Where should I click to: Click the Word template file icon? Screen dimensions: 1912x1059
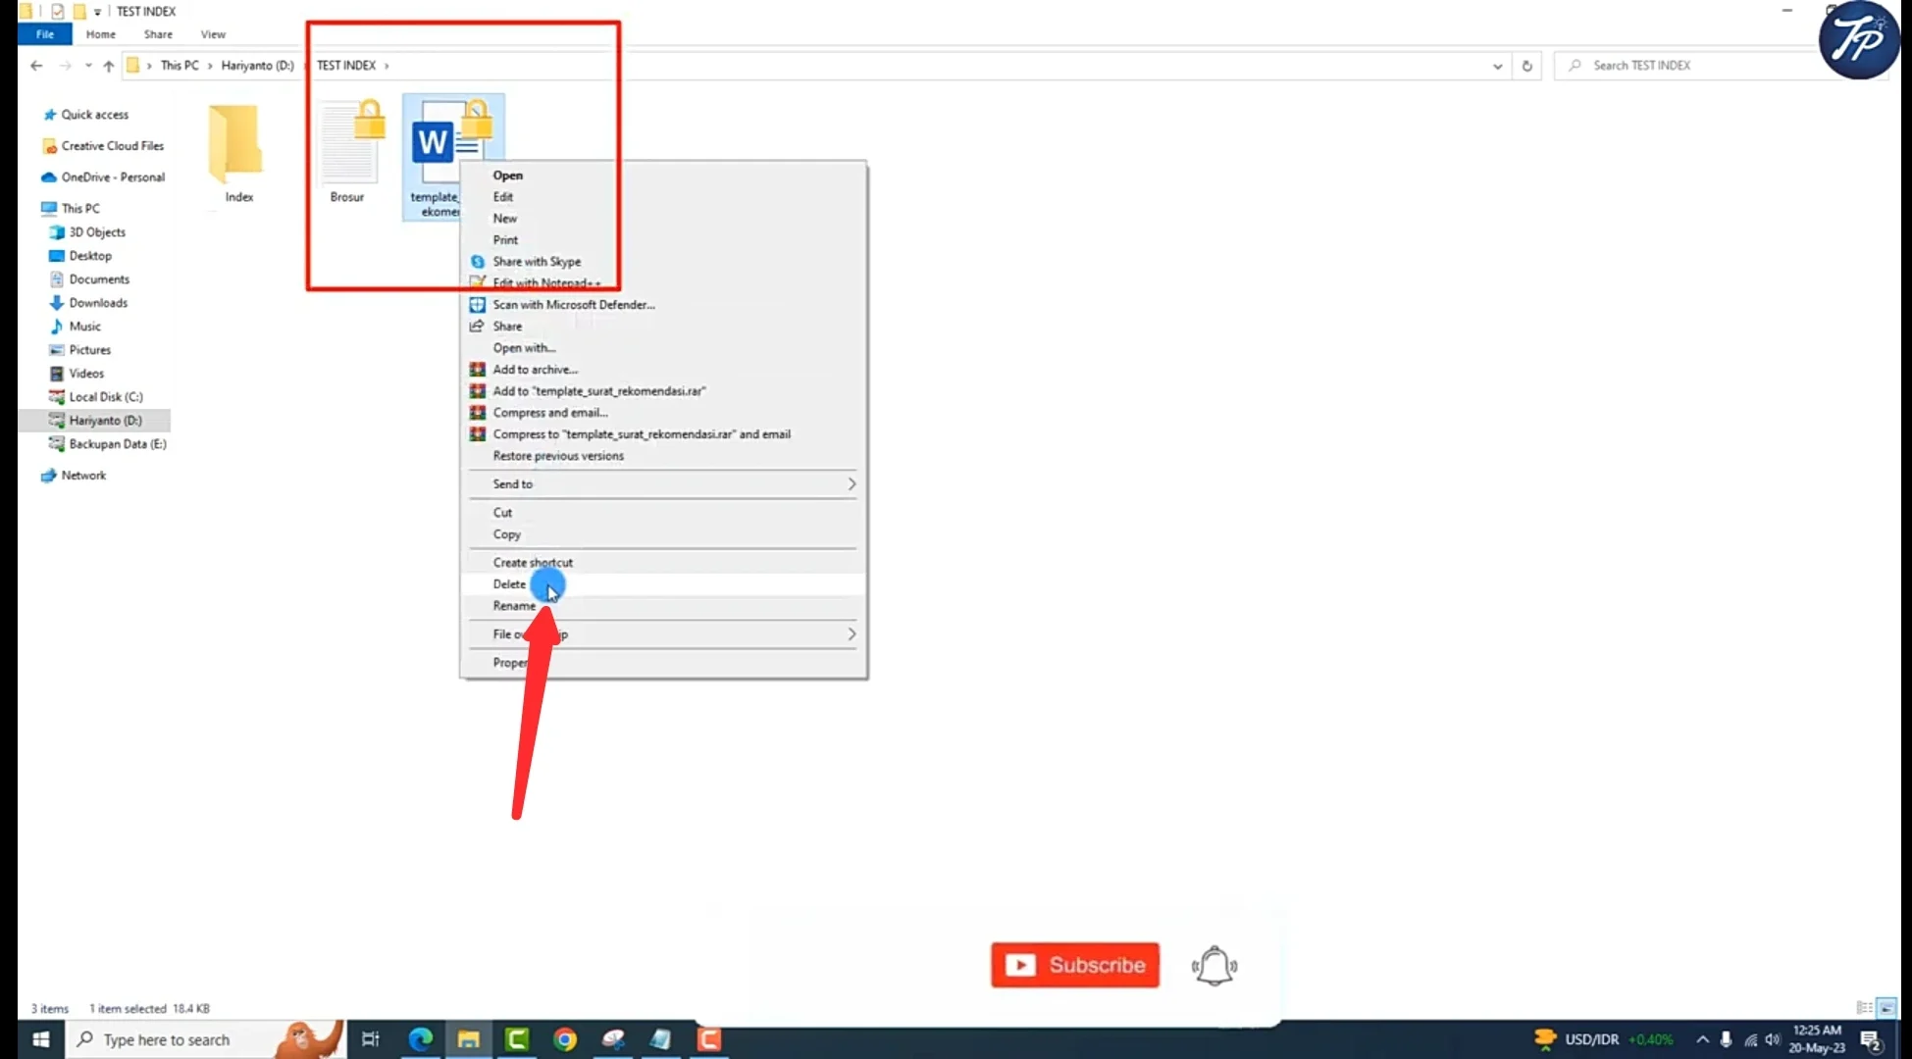(x=451, y=141)
